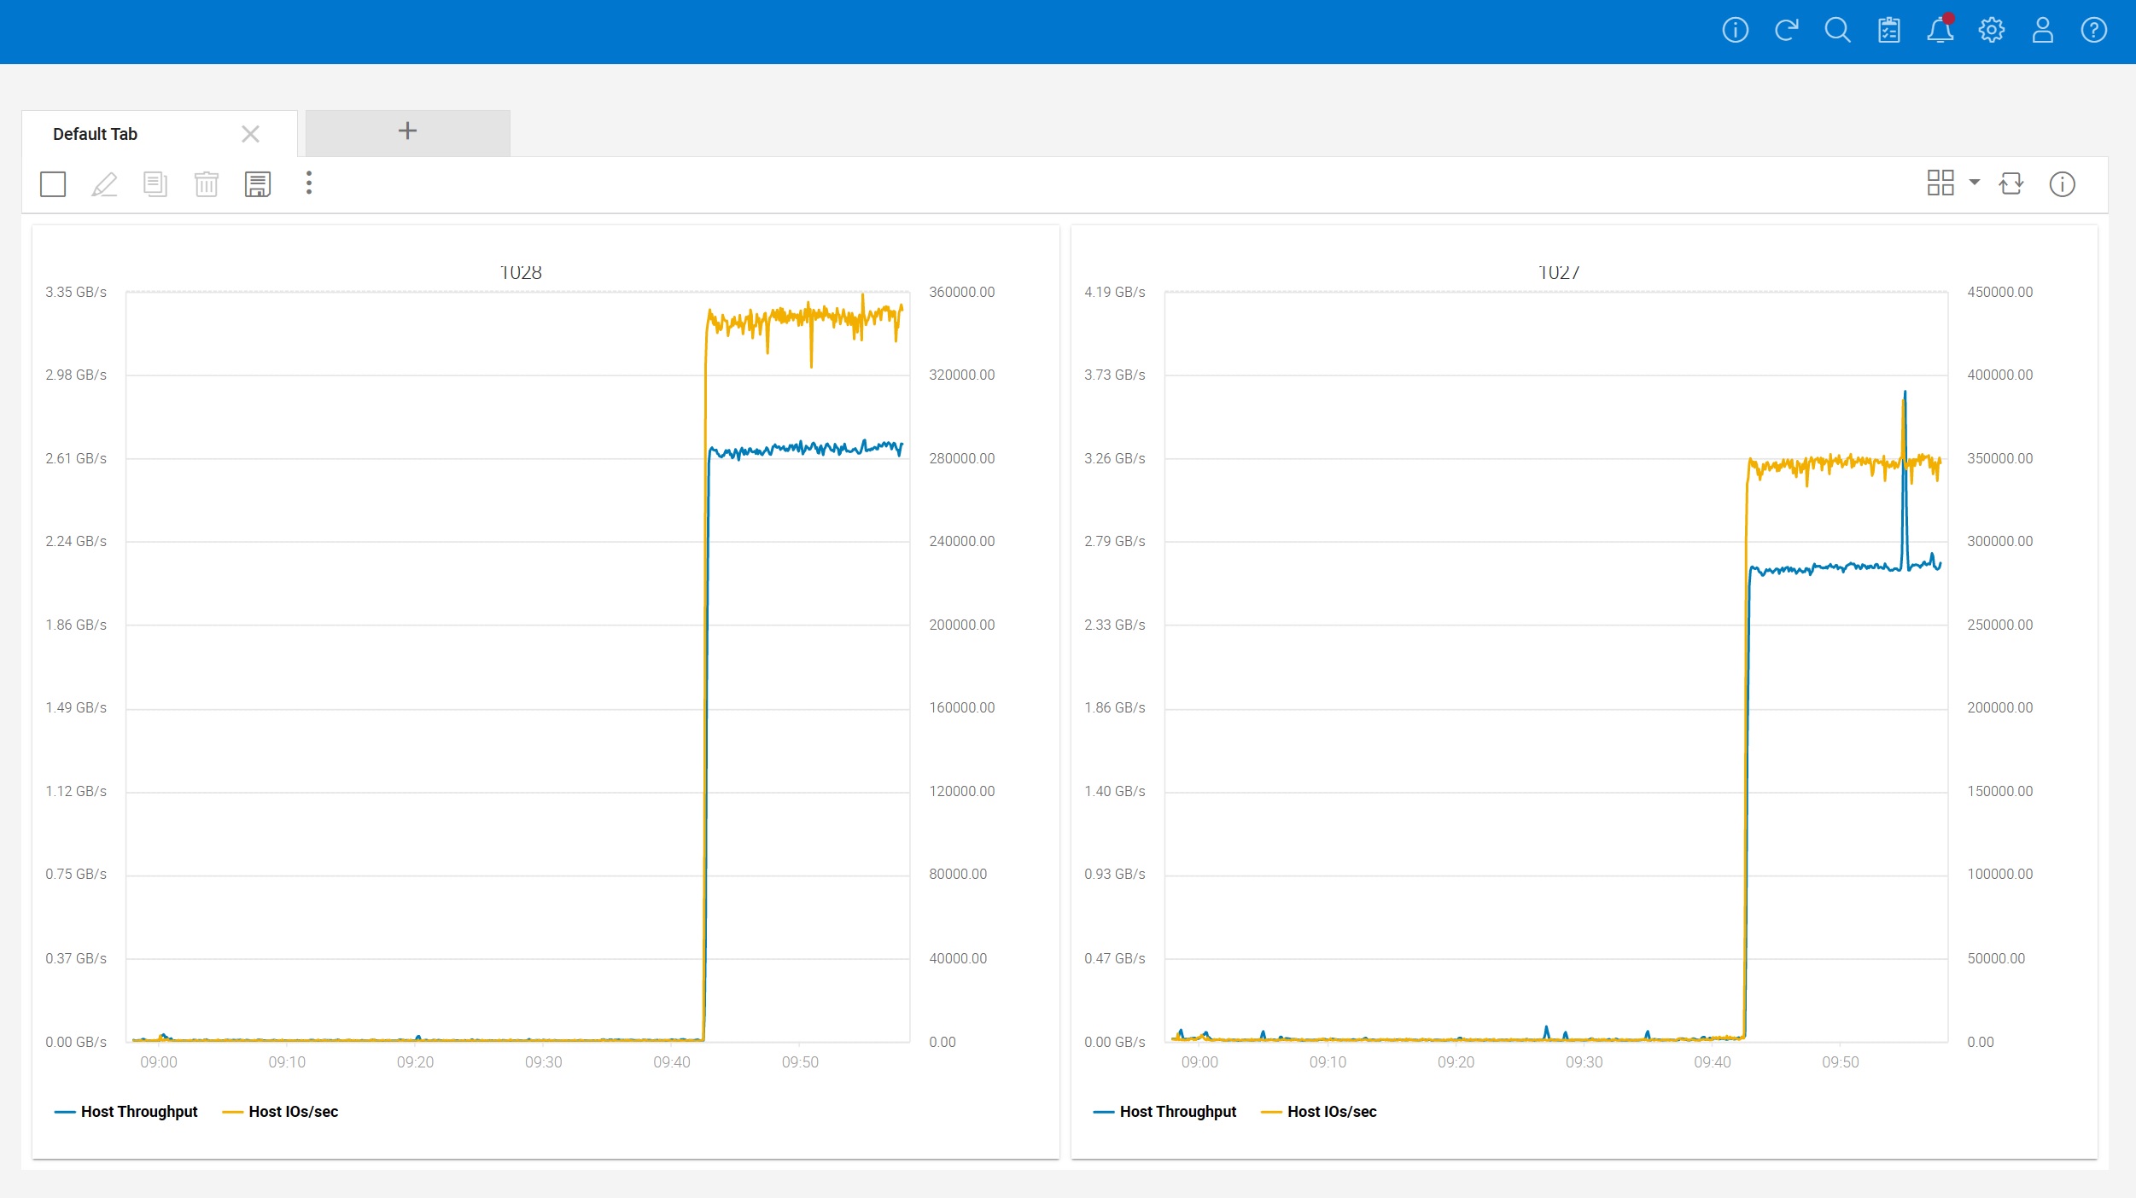Viewport: 2136px width, 1198px height.
Task: Expand the grid layout dropdown arrow
Action: tap(1975, 183)
